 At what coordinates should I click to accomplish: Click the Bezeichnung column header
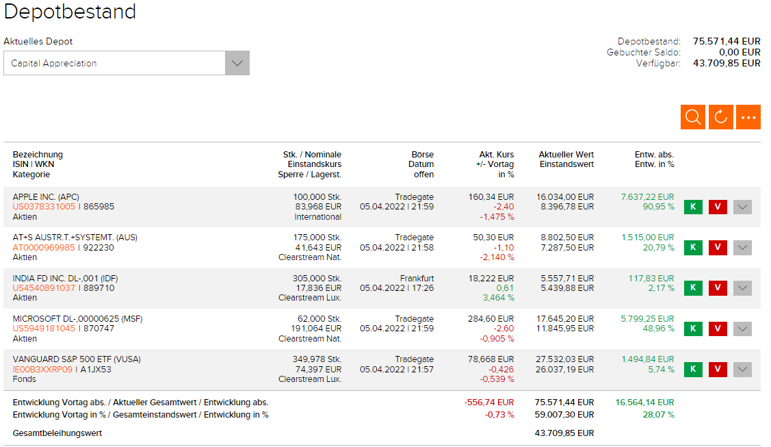point(38,155)
